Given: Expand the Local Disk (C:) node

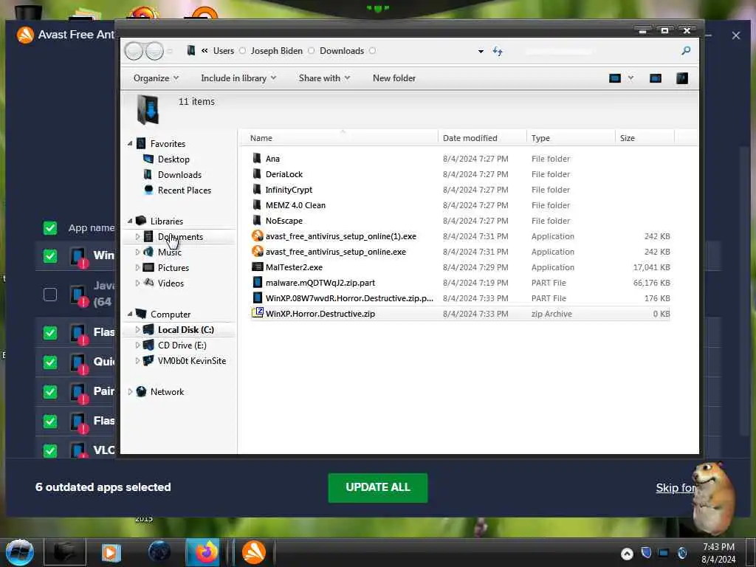Looking at the screenshot, I should (137, 329).
